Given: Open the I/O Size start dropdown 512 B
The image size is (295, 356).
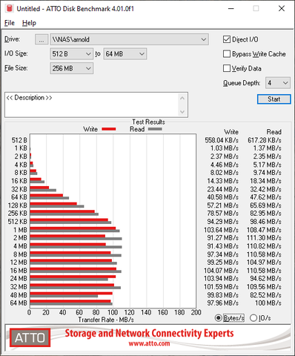Looking at the screenshot, I should point(72,54).
